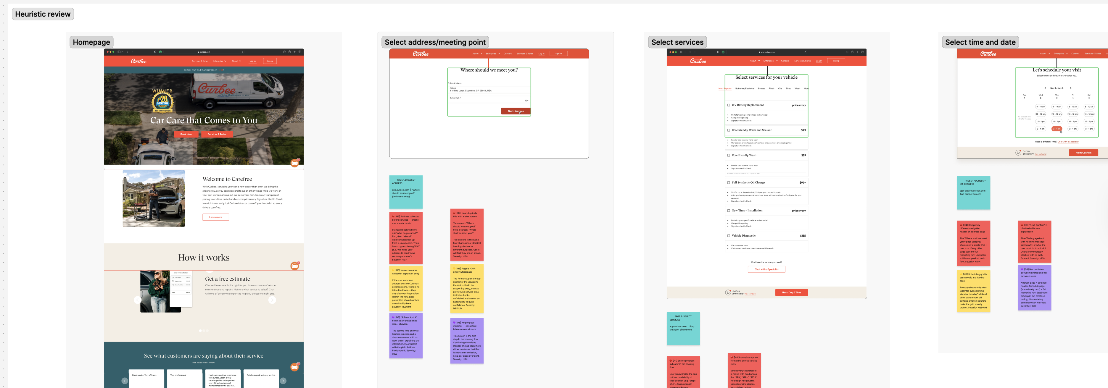Click the tab overview icon in the Select services browser
Image resolution: width=1108 pixels, height=388 pixels.
[862, 52]
